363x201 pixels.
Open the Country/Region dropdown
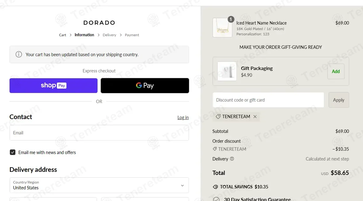pyautogui.click(x=99, y=185)
